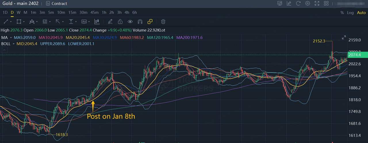Select the arrow drawing tool
Viewport: 368px width, 143px height.
click(58, 21)
